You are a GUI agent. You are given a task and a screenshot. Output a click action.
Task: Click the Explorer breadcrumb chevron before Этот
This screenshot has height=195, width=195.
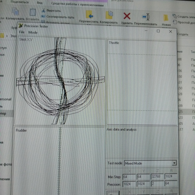point(7,36)
